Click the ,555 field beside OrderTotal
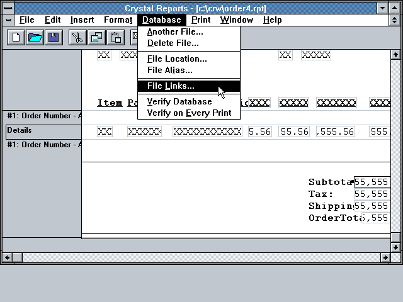This screenshot has height=302, width=403. coord(376,218)
